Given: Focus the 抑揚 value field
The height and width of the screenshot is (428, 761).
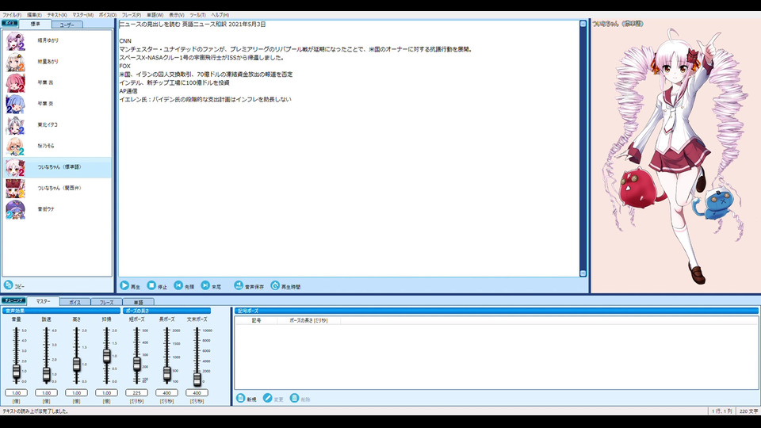Looking at the screenshot, I should (x=106, y=392).
